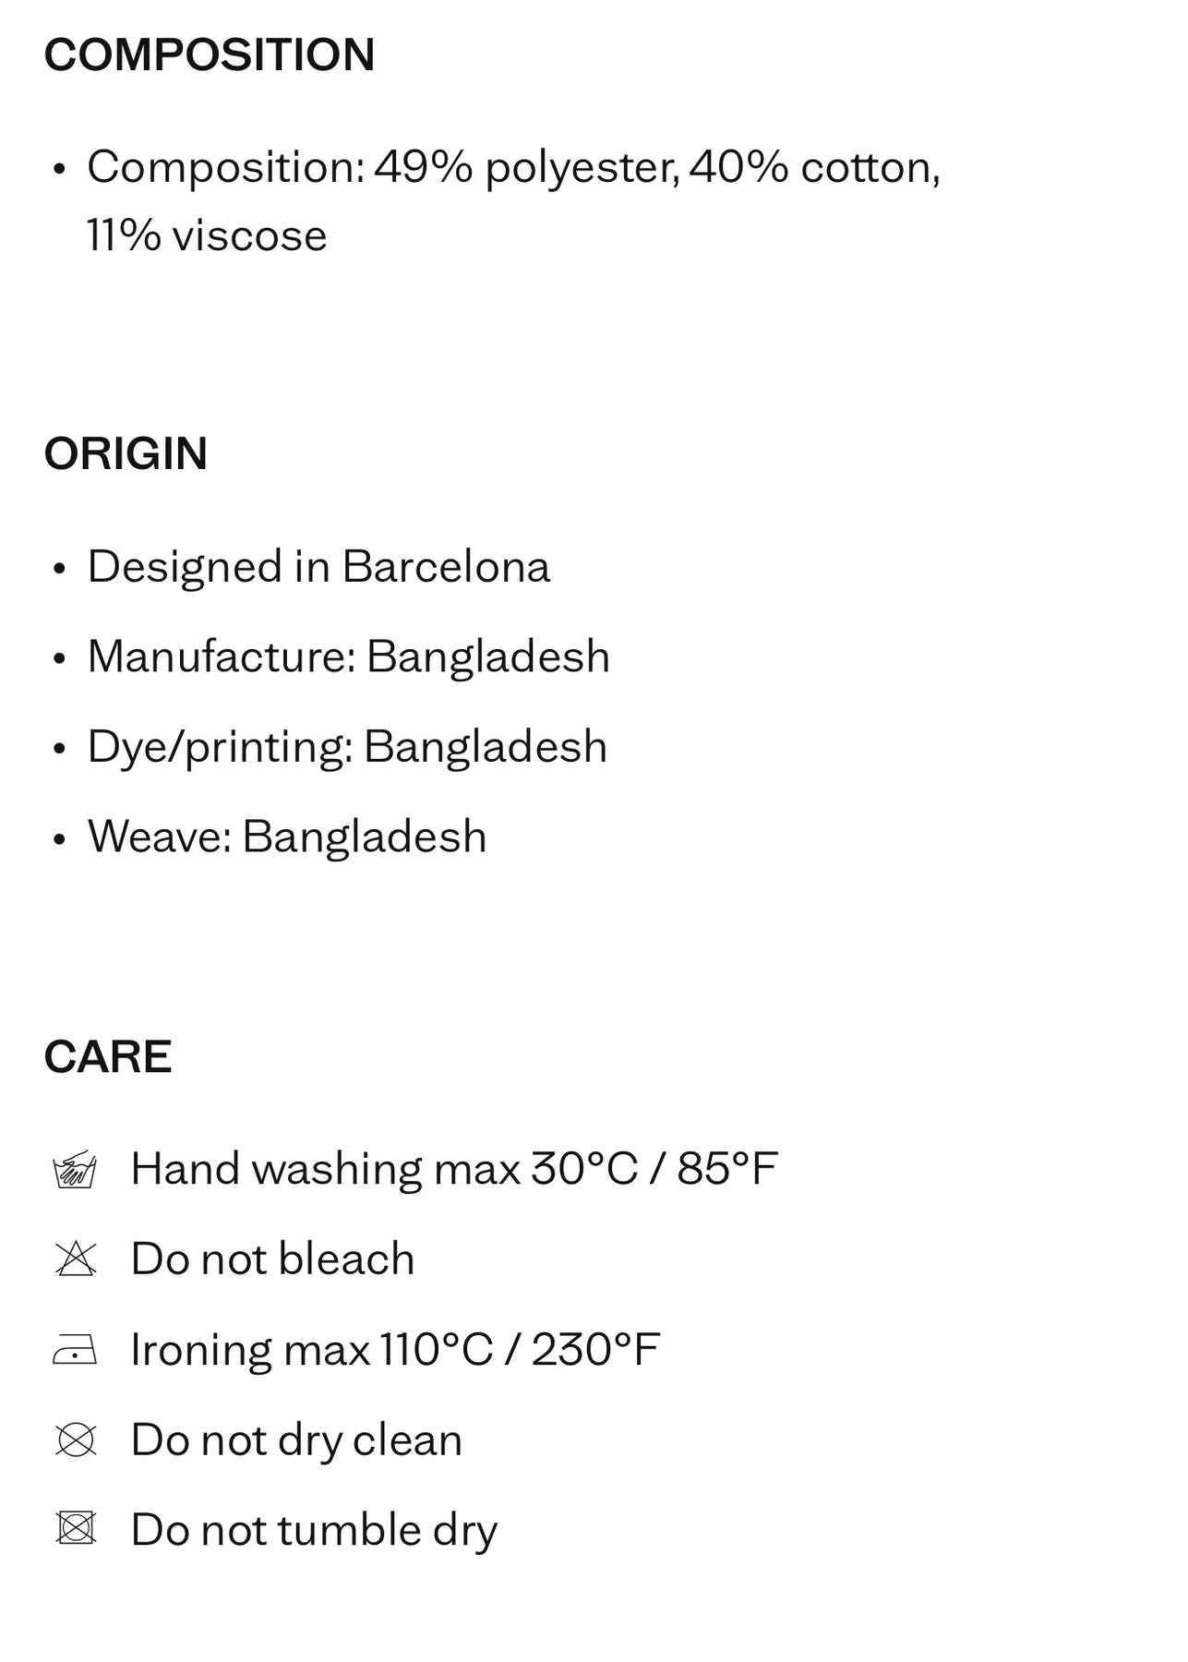Select the ORIGIN section heading
The height and width of the screenshot is (1662, 1188).
pyautogui.click(x=126, y=453)
